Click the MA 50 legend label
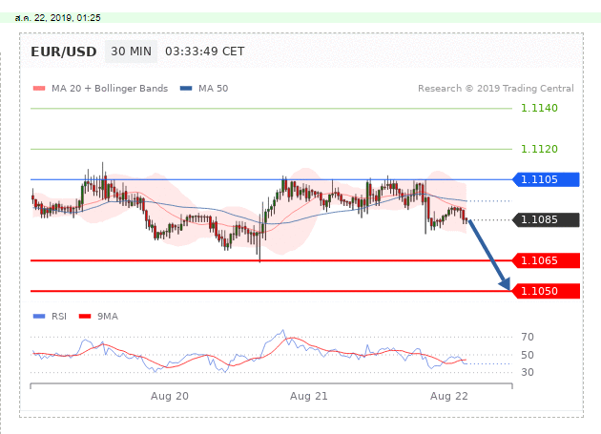This screenshot has width=601, height=434. coord(213,89)
